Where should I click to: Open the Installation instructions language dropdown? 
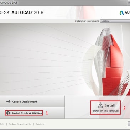[x=115, y=21]
